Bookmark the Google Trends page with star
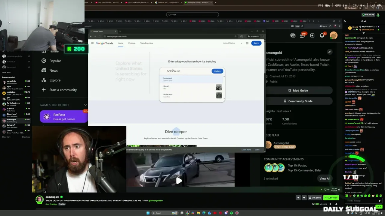Image resolution: width=385 pixels, height=216 pixels. pyautogui.click(x=236, y=36)
